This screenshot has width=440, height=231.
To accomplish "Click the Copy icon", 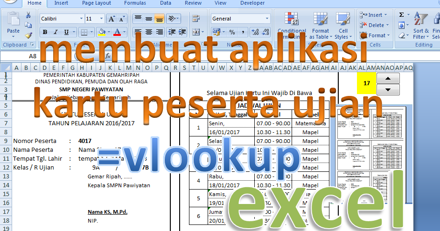I will pos(28,25).
